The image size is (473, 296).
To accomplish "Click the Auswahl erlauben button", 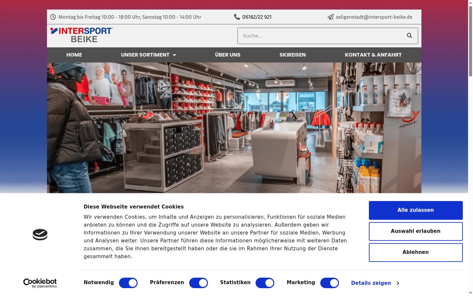I will [x=416, y=231].
